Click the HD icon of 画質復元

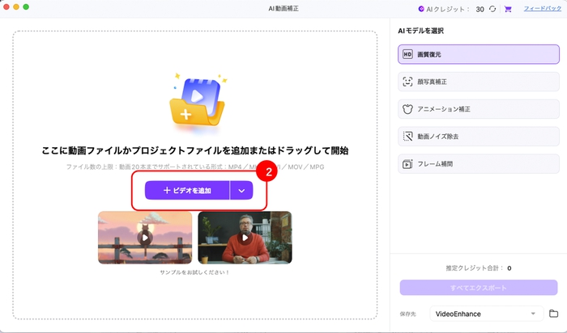407,54
